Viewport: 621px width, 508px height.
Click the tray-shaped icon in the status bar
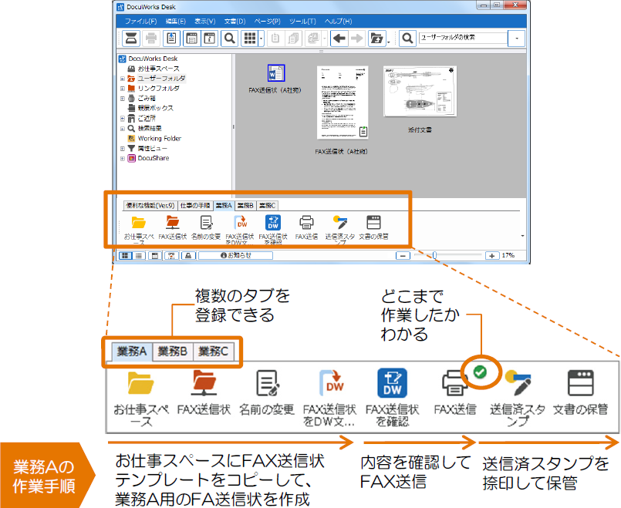(188, 256)
